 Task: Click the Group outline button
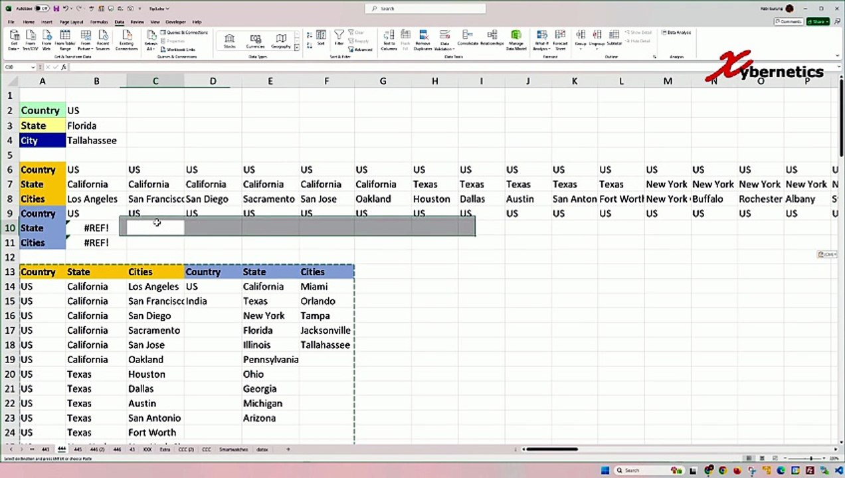pyautogui.click(x=581, y=39)
